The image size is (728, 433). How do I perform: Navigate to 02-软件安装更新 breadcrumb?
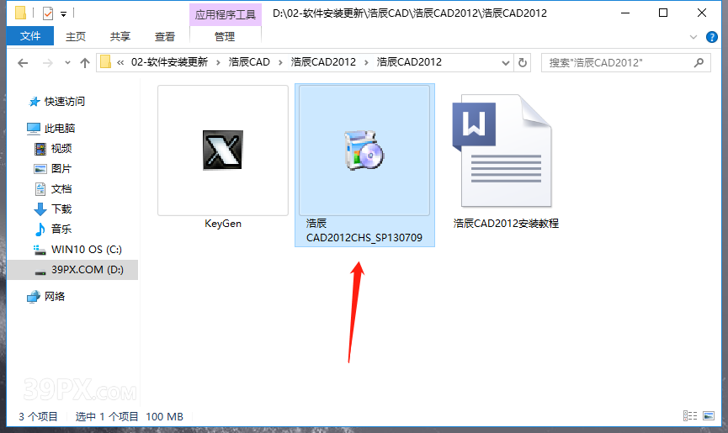pyautogui.click(x=169, y=62)
